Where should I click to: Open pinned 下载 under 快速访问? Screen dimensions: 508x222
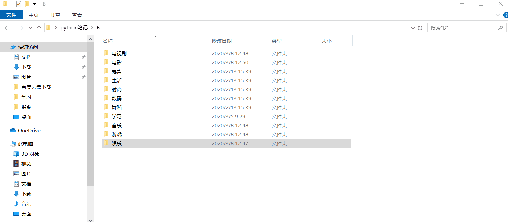[26, 67]
